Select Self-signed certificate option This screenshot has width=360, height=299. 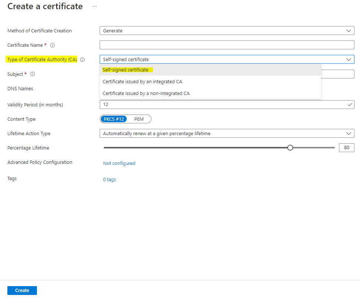click(x=210, y=70)
